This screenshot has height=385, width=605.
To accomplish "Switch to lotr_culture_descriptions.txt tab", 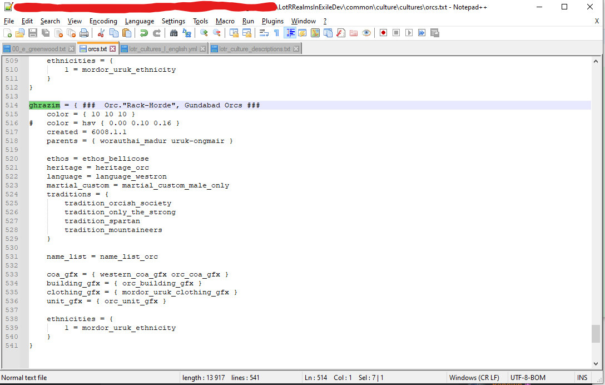I will tap(254, 49).
